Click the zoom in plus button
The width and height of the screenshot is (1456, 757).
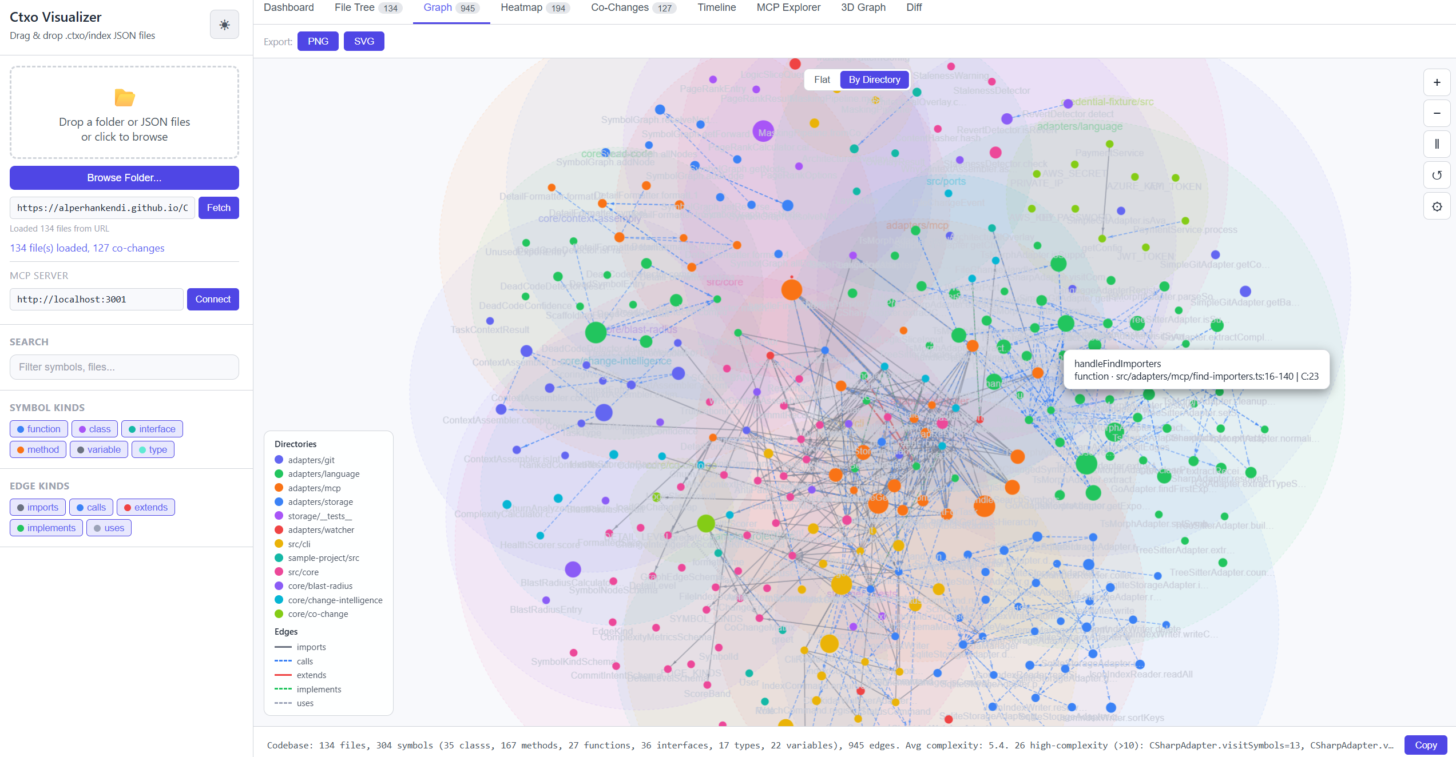click(x=1437, y=83)
